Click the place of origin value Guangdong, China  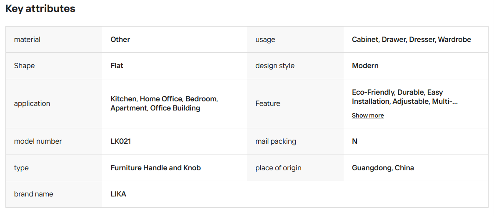[383, 168]
